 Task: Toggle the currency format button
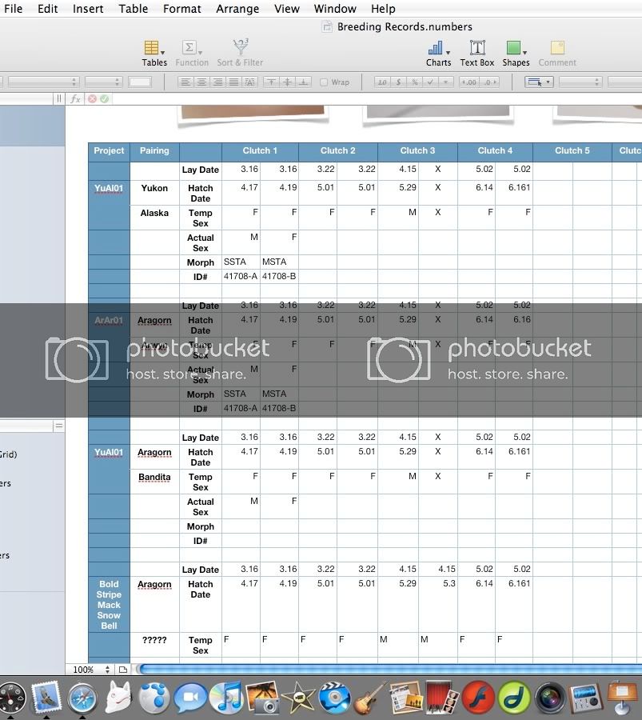point(399,82)
